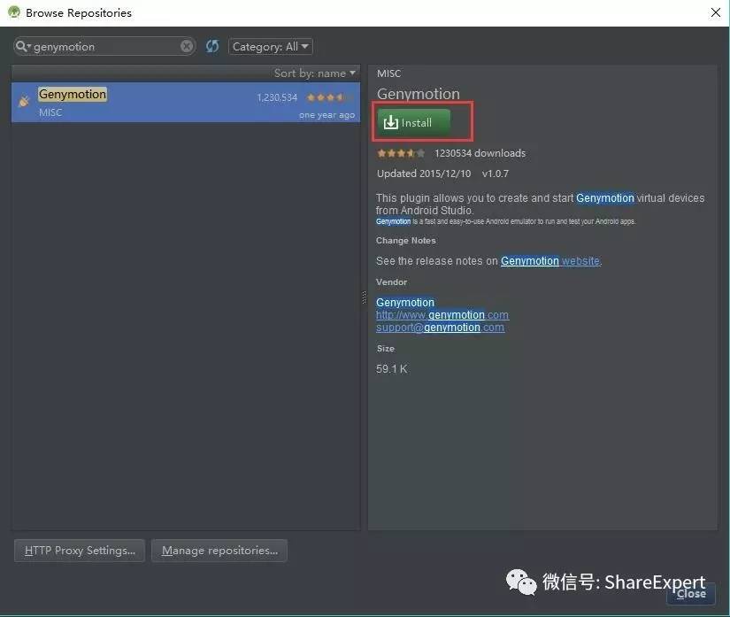
Task: Click the Android Studio icon in title bar
Action: coord(14,12)
